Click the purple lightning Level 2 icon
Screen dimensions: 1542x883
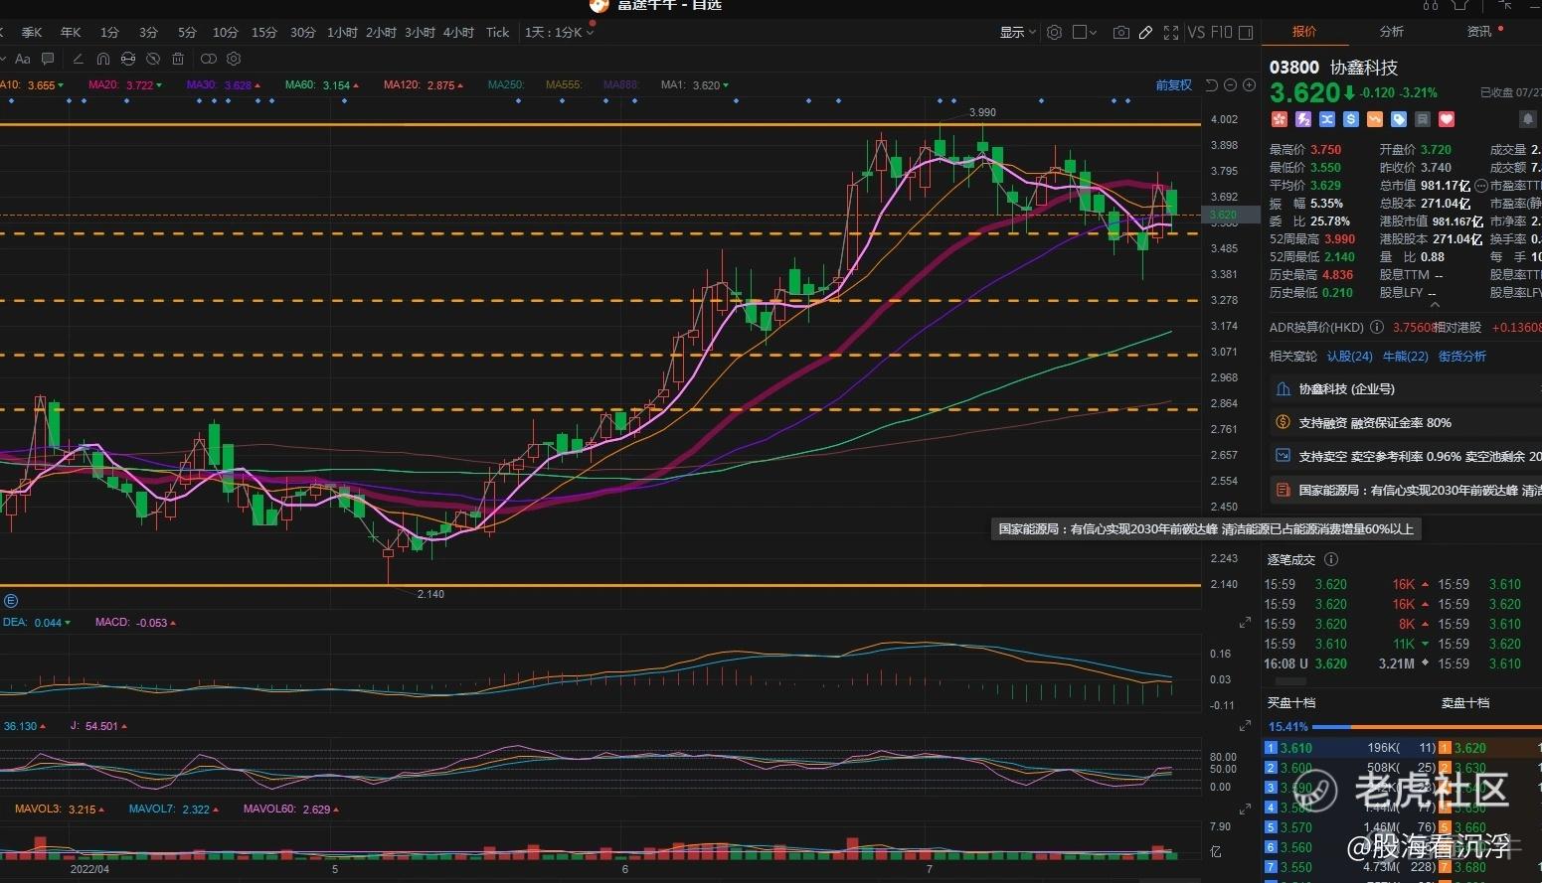point(1302,119)
